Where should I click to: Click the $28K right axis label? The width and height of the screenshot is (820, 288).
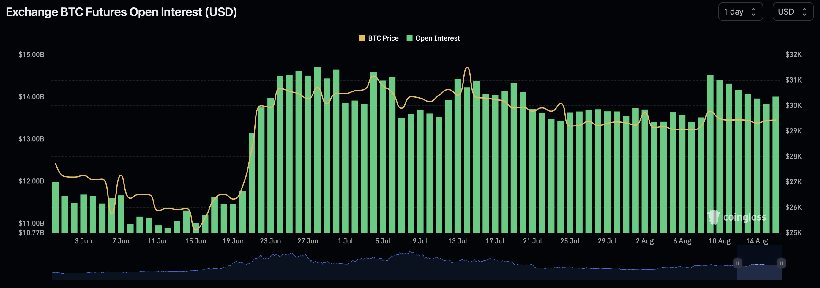pos(793,156)
